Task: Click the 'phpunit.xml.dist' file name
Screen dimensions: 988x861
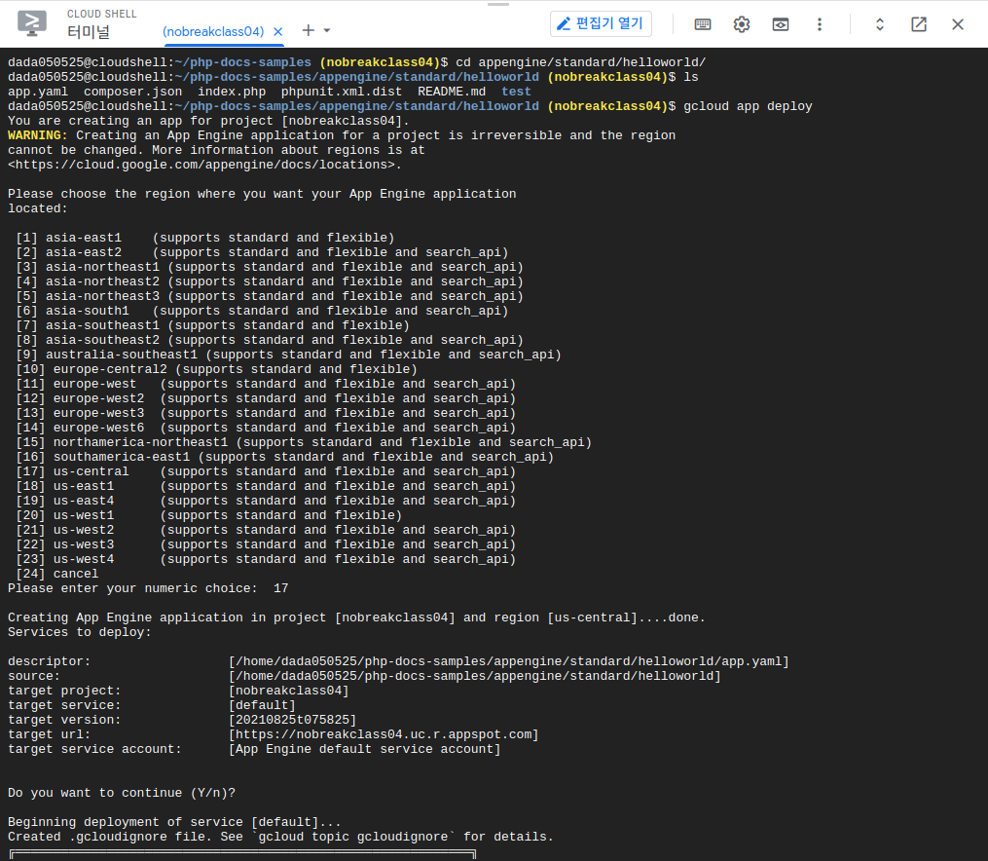Action: click(342, 92)
